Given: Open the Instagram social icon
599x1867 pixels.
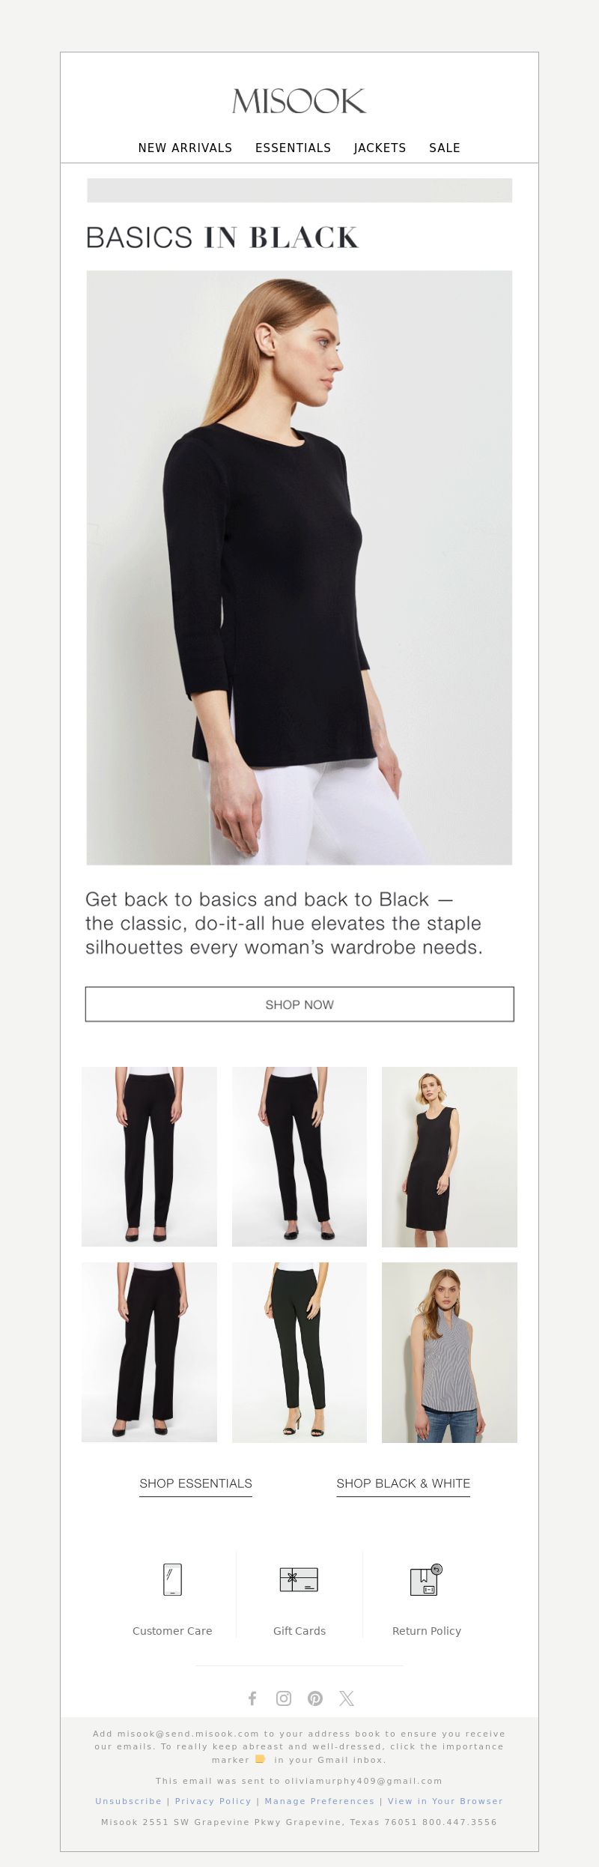Looking at the screenshot, I should (x=284, y=1698).
